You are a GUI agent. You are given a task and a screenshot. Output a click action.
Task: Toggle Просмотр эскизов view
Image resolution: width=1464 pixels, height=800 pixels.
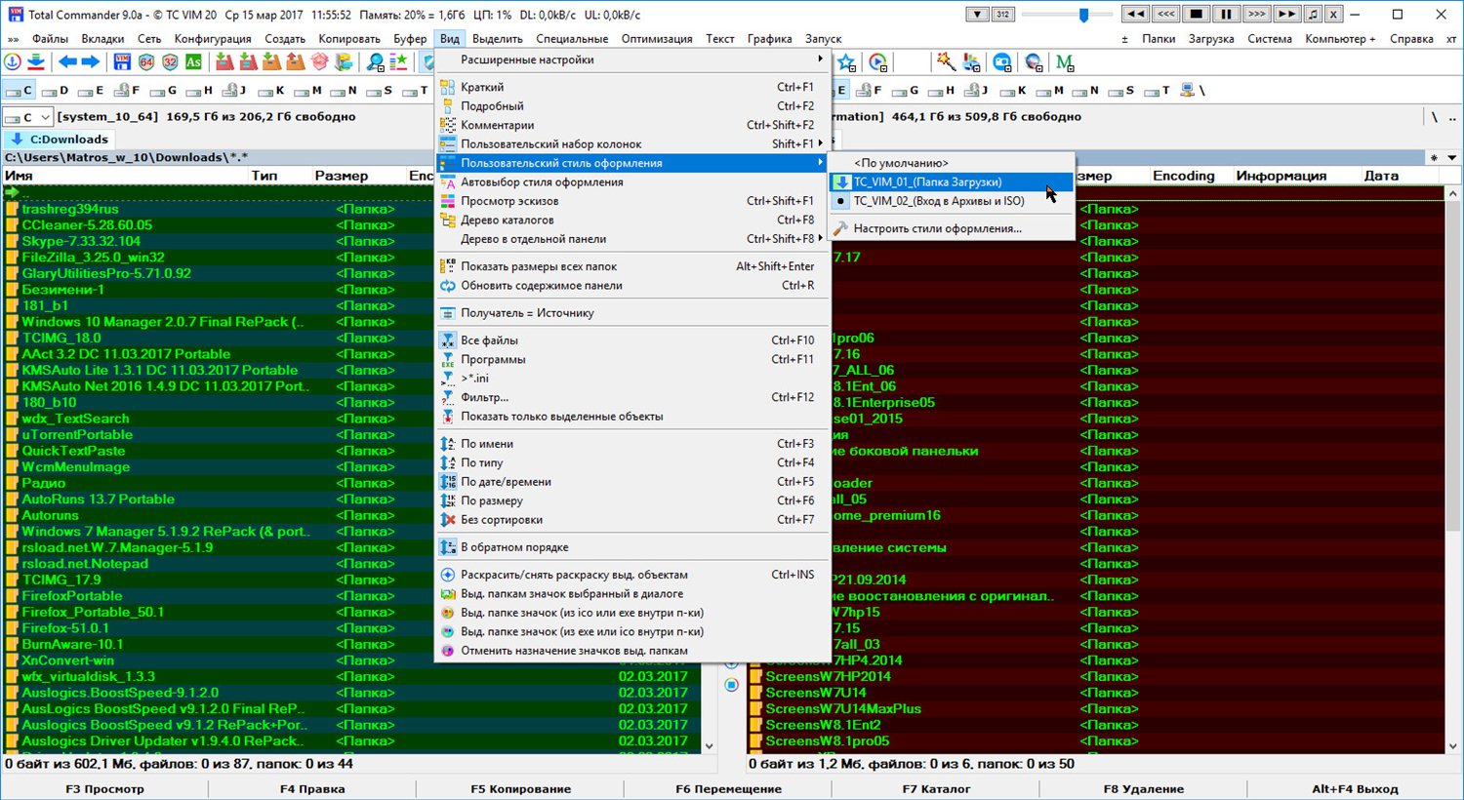[x=631, y=201]
